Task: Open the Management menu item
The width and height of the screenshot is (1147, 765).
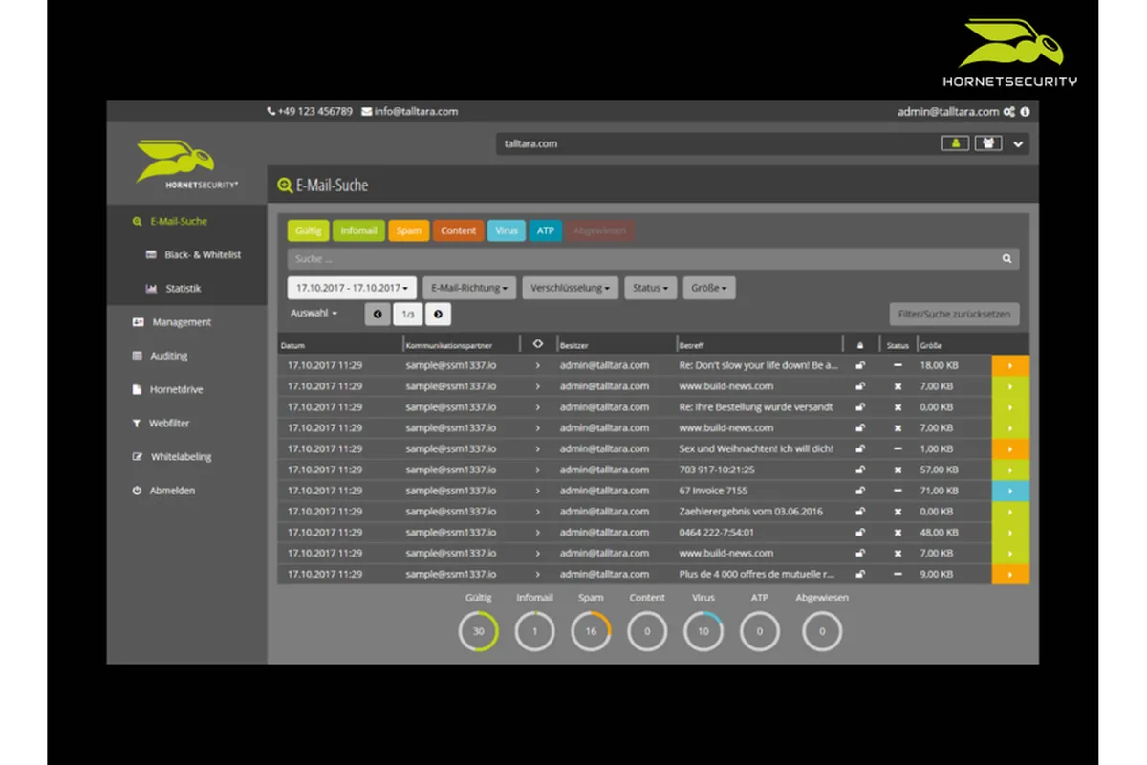Action: pyautogui.click(x=182, y=322)
